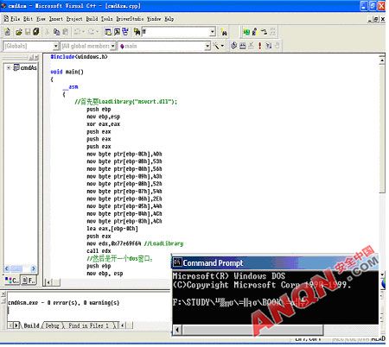Collapse the cmdAs tree node expander

pos(9,67)
